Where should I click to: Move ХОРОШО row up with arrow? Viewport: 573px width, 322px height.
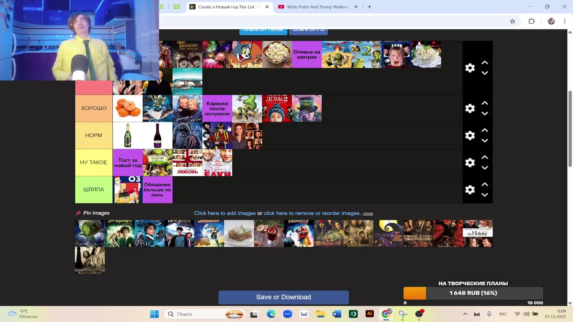(484, 103)
